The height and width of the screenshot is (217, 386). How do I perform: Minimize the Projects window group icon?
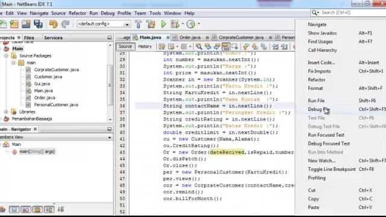[x=109, y=37]
